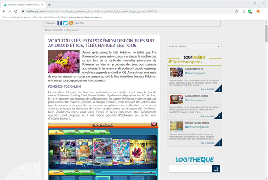
Task: Click the 887 téléchargements text
Action: click(197, 127)
